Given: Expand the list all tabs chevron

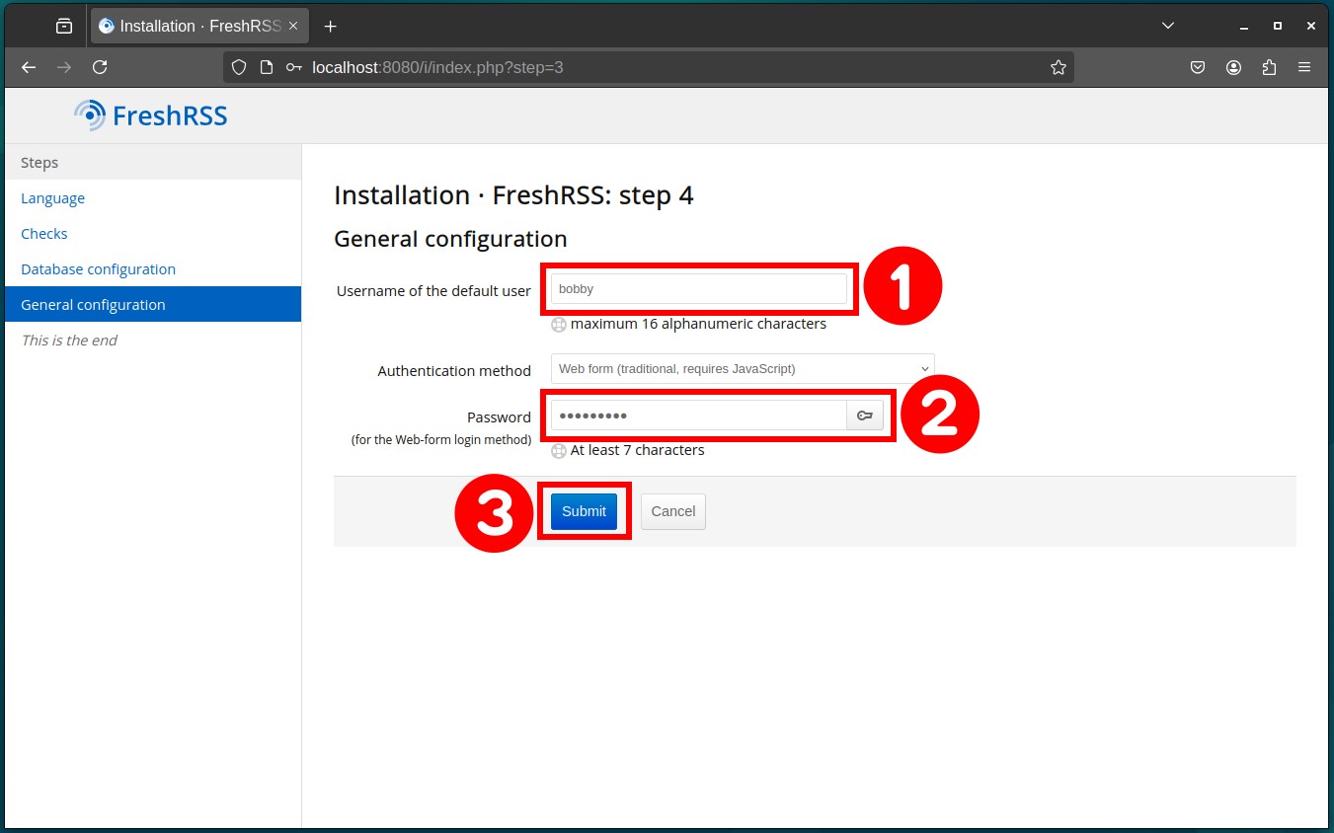Looking at the screenshot, I should 1168,26.
